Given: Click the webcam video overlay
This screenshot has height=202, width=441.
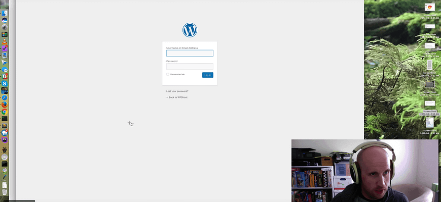Looking at the screenshot, I should coord(365,171).
